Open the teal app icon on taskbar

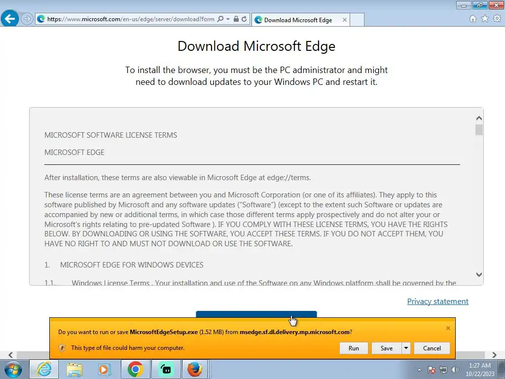pyautogui.click(x=166, y=369)
